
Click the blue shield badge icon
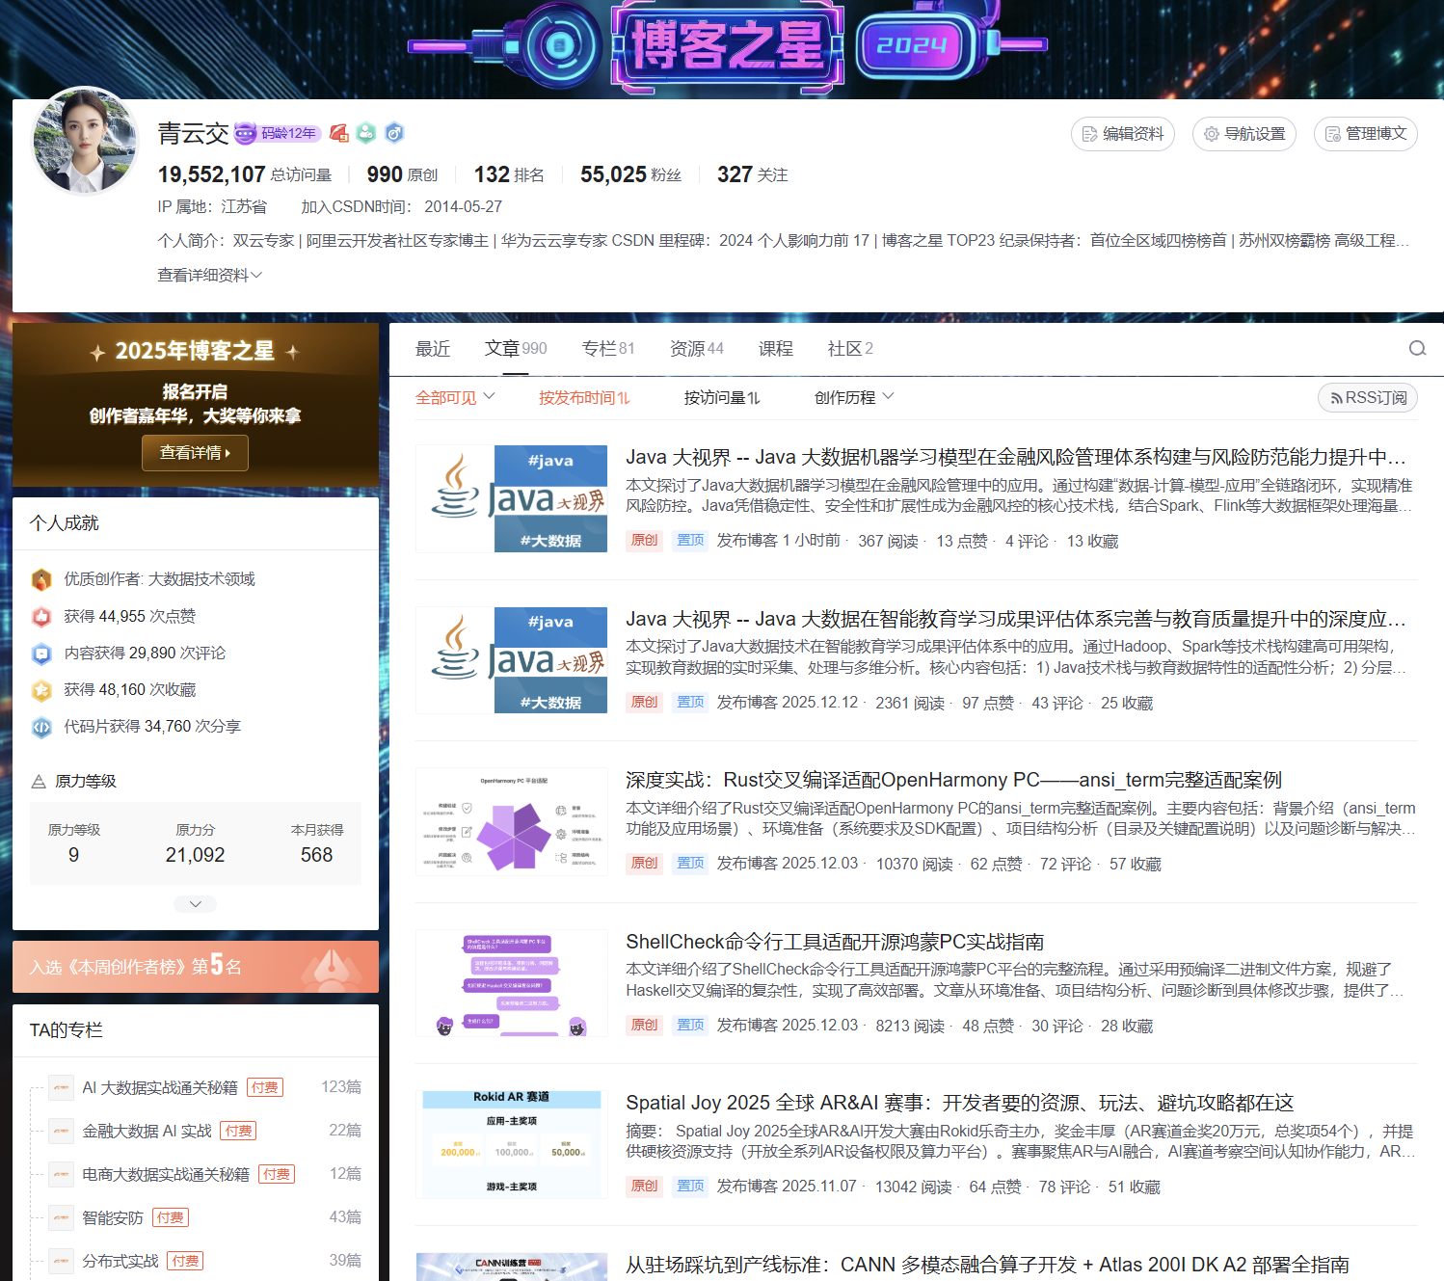(393, 133)
